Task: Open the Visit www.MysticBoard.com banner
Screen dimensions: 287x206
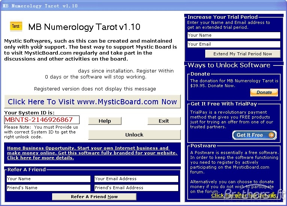Action: point(92,102)
